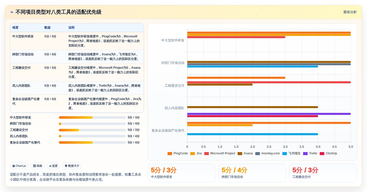Toggle Asana legend entry
The image size is (367, 192).
pos(245,153)
